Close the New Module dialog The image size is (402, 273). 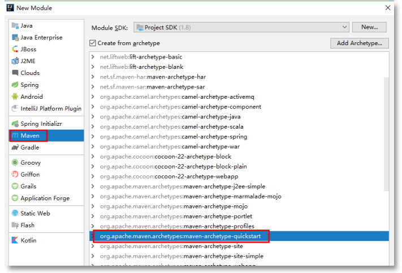pos(388,8)
